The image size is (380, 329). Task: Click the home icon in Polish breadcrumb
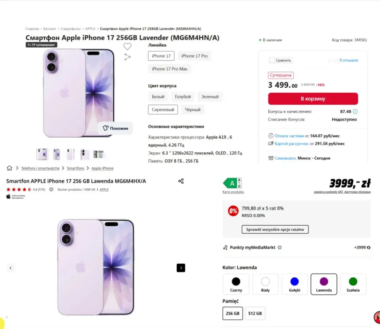[x=9, y=168]
